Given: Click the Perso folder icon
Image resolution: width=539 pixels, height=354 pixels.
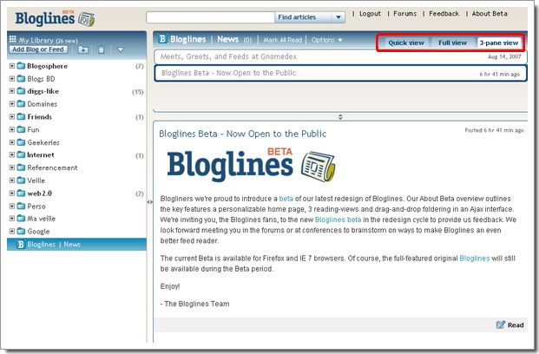Looking at the screenshot, I should [x=21, y=206].
